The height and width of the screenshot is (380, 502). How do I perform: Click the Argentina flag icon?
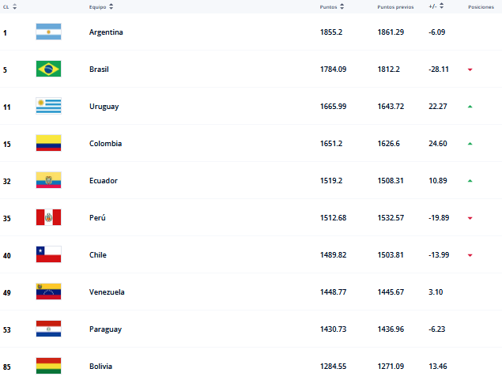pos(48,32)
